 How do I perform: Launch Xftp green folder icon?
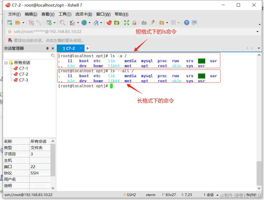point(117,23)
